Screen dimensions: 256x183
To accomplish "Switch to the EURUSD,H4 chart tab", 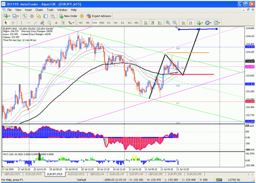I will (117, 174).
